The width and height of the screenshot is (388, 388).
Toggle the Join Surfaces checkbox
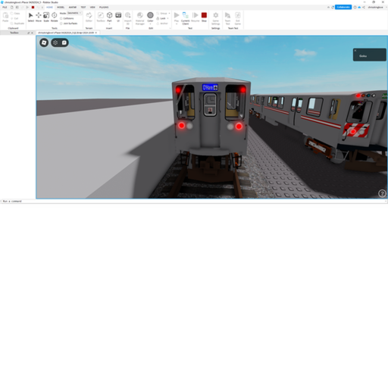pos(61,23)
